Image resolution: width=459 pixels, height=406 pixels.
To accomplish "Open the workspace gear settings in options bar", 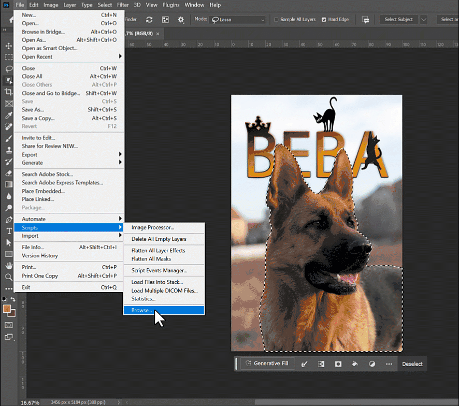I will pyautogui.click(x=181, y=19).
